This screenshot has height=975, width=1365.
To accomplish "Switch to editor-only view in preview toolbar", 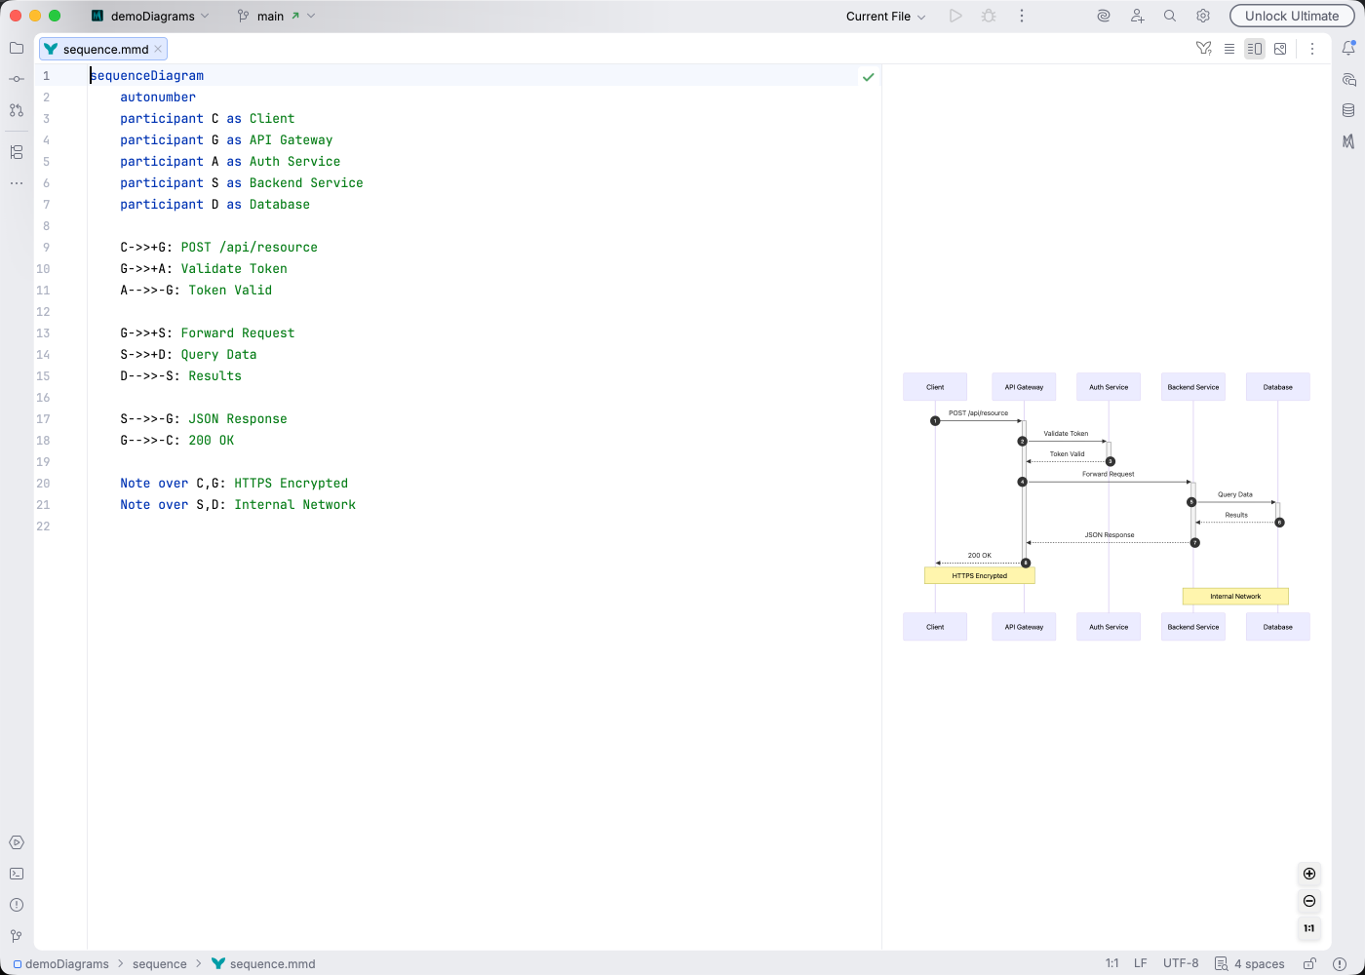I will (x=1229, y=48).
